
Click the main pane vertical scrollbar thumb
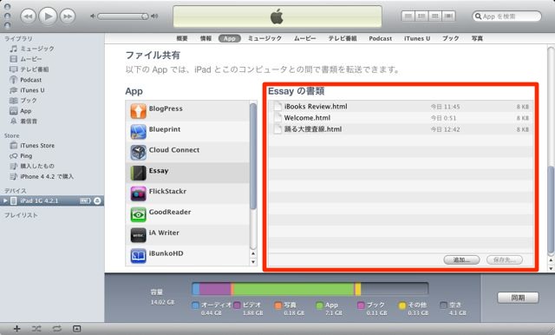[551, 209]
